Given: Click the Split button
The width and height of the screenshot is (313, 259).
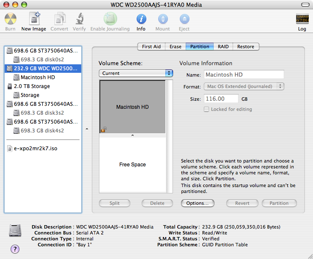Looking at the screenshot, I should click(x=115, y=203).
